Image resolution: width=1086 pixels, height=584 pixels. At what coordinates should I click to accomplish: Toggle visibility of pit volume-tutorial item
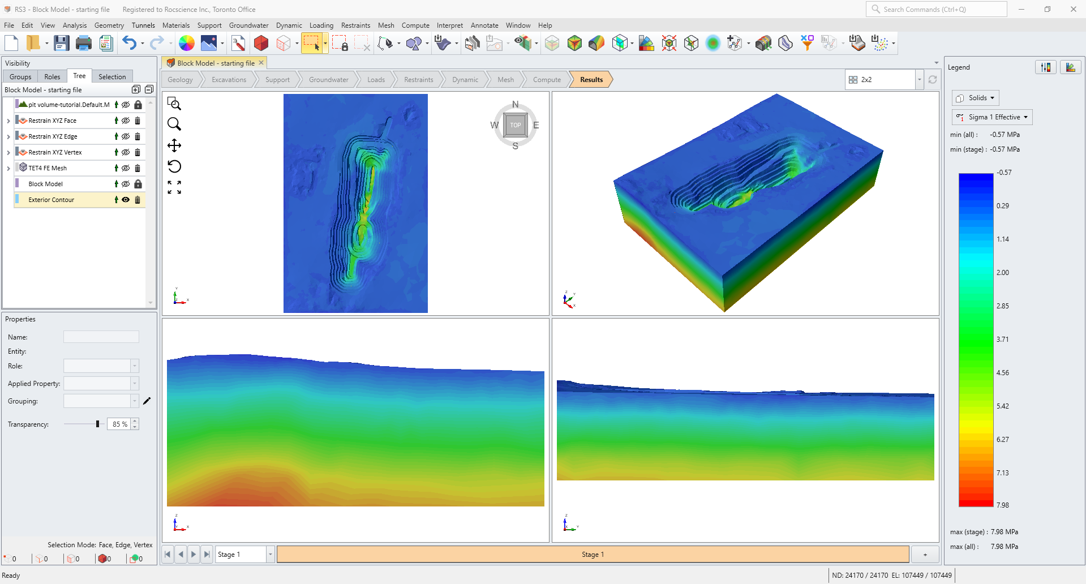pos(126,105)
